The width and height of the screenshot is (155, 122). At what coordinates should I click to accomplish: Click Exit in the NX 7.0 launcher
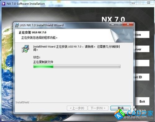pos(142,101)
